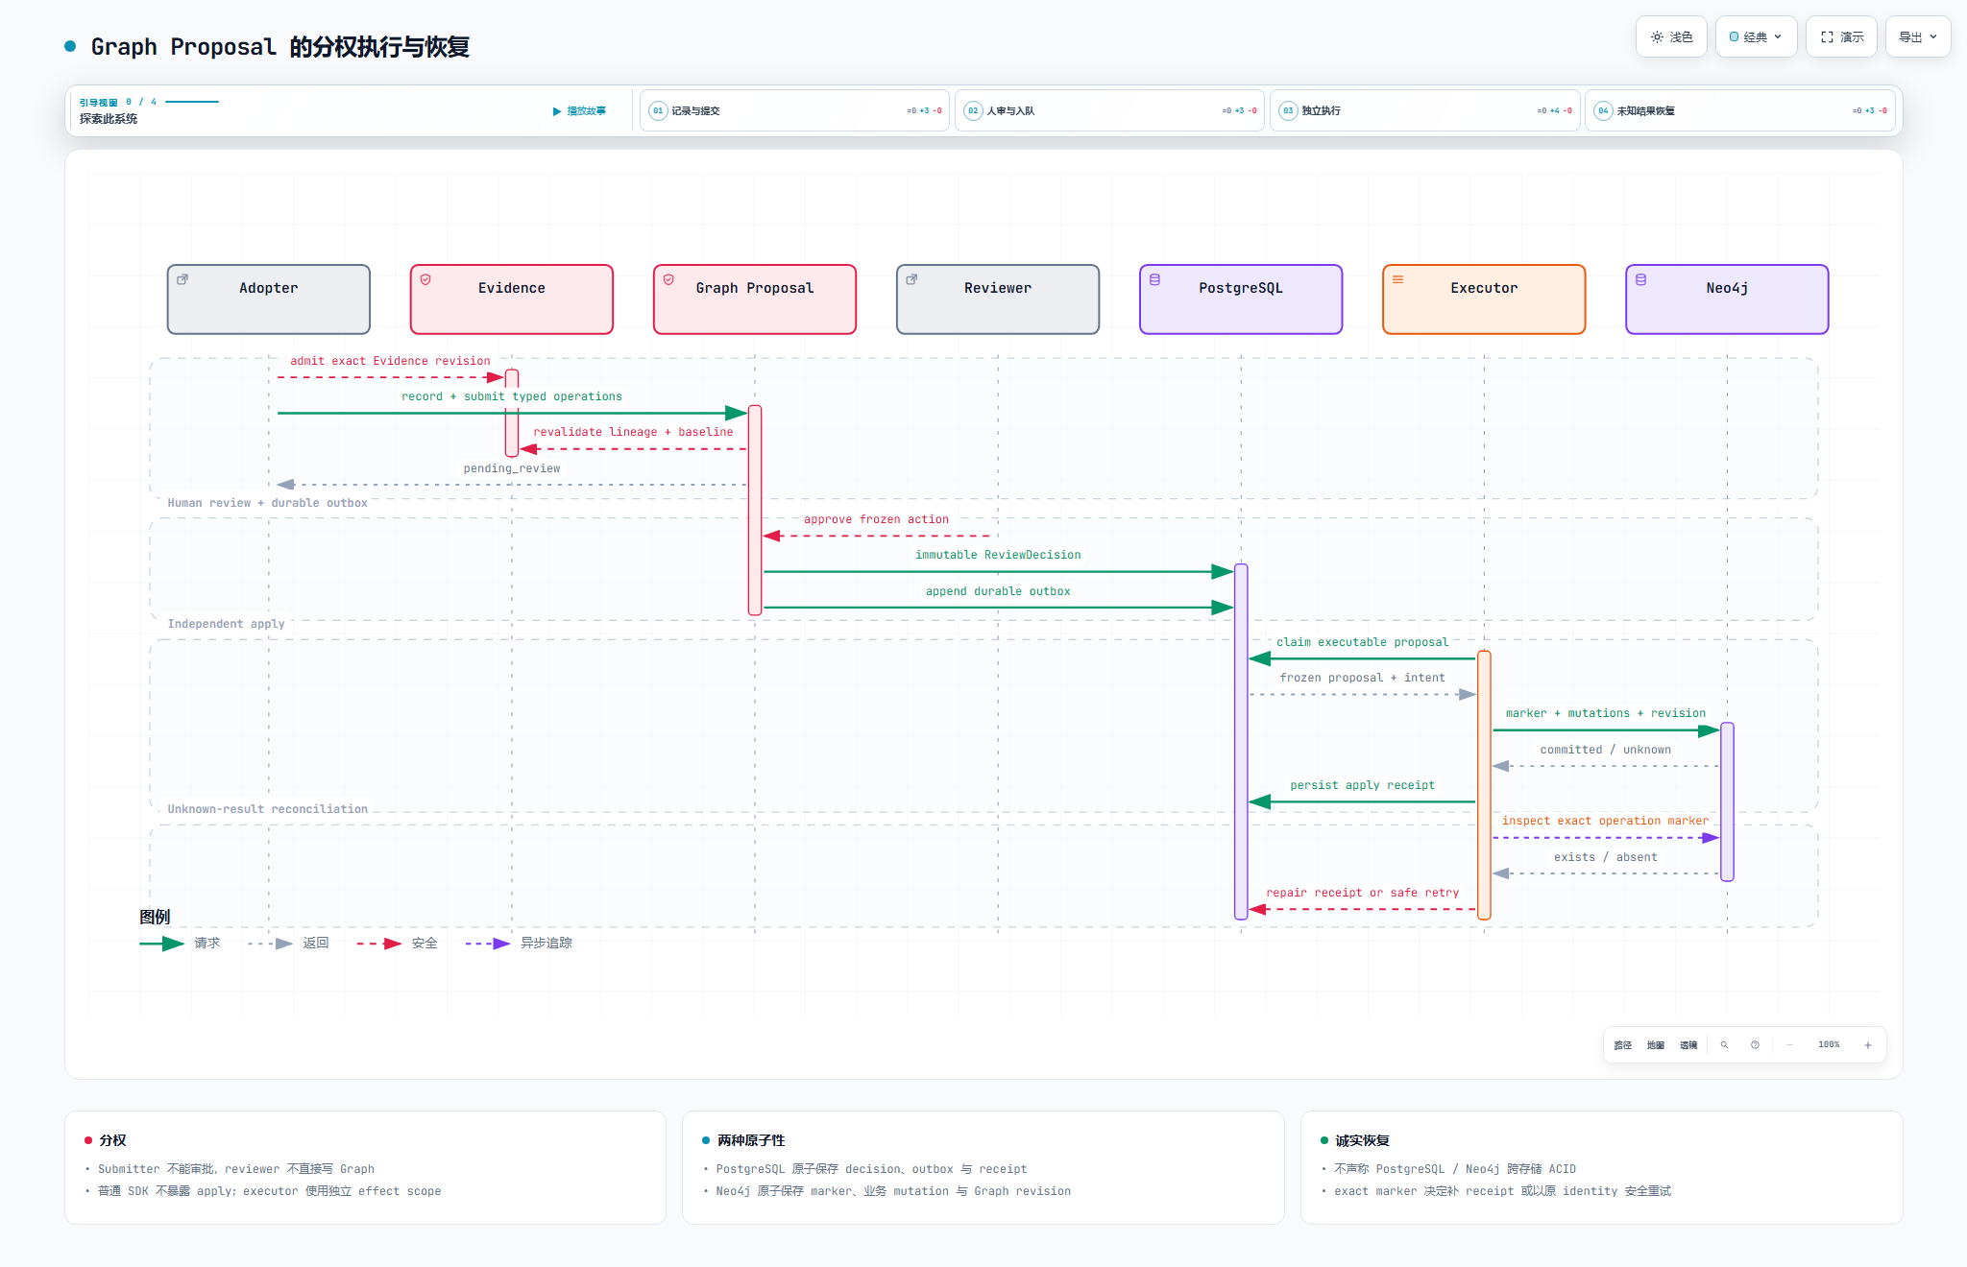Click the Neo4j database icon

(x=1640, y=279)
